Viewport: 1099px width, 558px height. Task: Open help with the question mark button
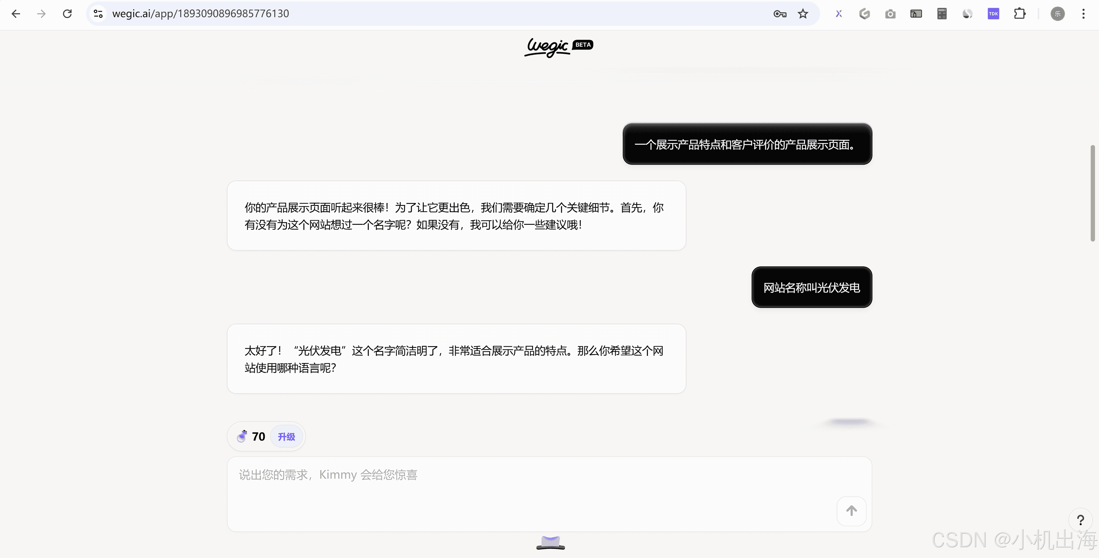(x=1080, y=520)
